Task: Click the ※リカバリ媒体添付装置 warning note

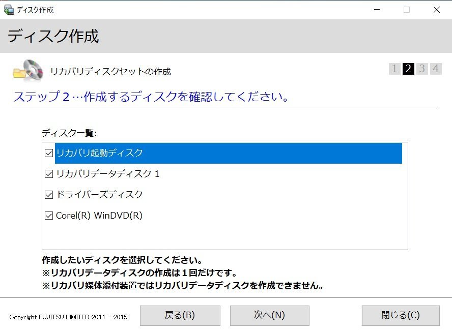Action: [x=183, y=286]
